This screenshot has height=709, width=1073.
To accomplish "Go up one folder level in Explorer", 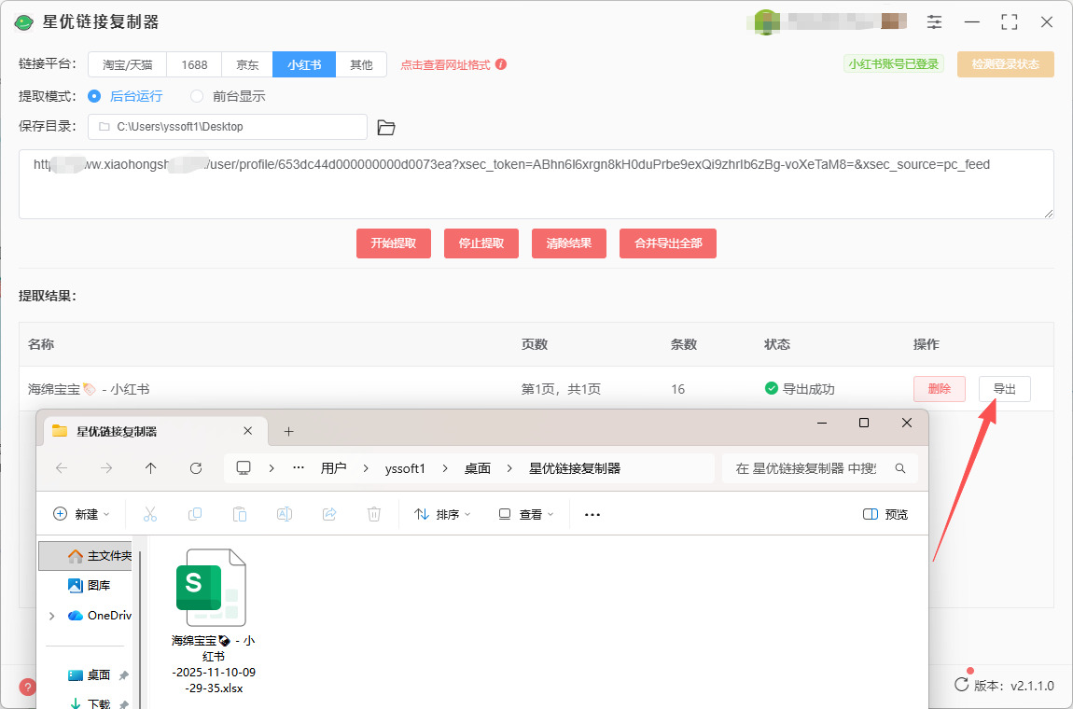I will pyautogui.click(x=150, y=468).
